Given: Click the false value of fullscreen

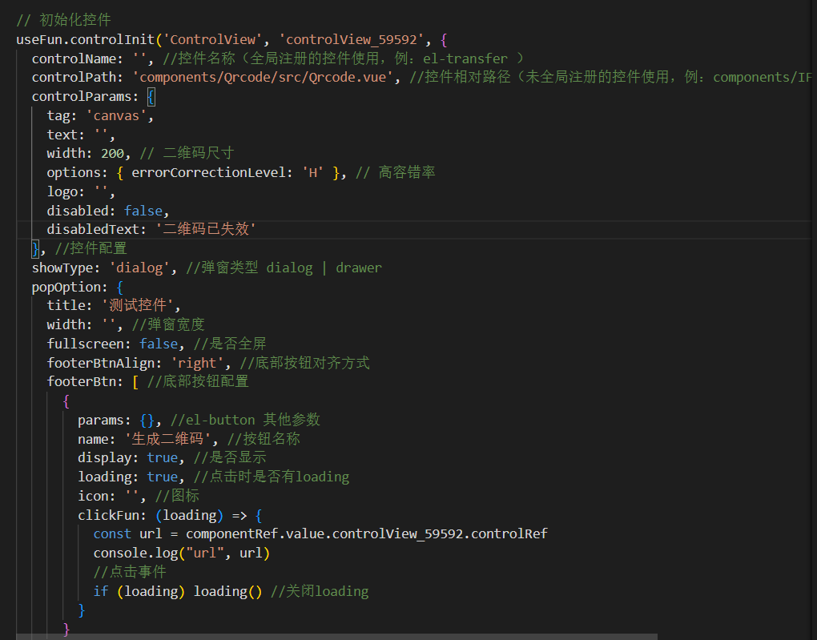Looking at the screenshot, I should (x=159, y=344).
